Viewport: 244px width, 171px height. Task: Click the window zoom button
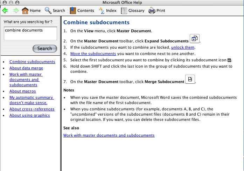tap(18, 2)
